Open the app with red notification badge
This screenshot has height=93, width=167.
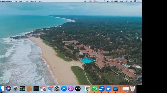(50, 89)
